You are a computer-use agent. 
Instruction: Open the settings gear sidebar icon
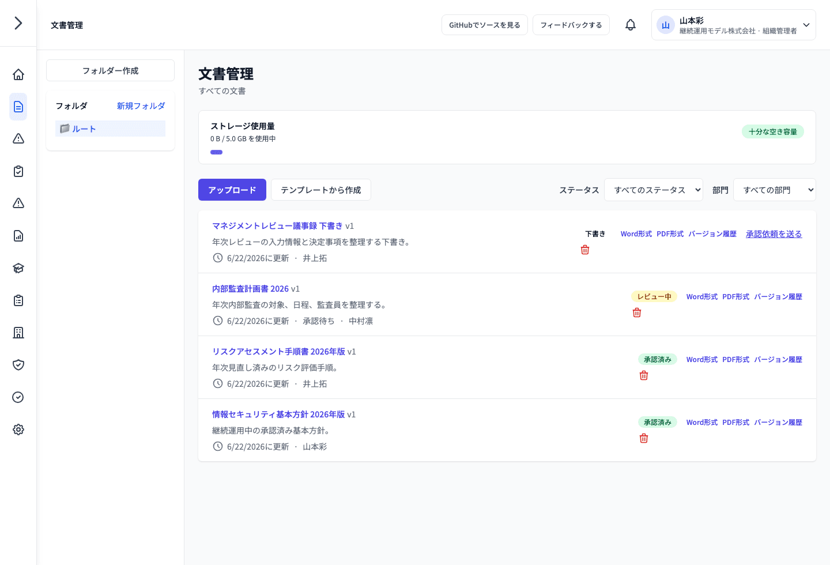pyautogui.click(x=18, y=430)
